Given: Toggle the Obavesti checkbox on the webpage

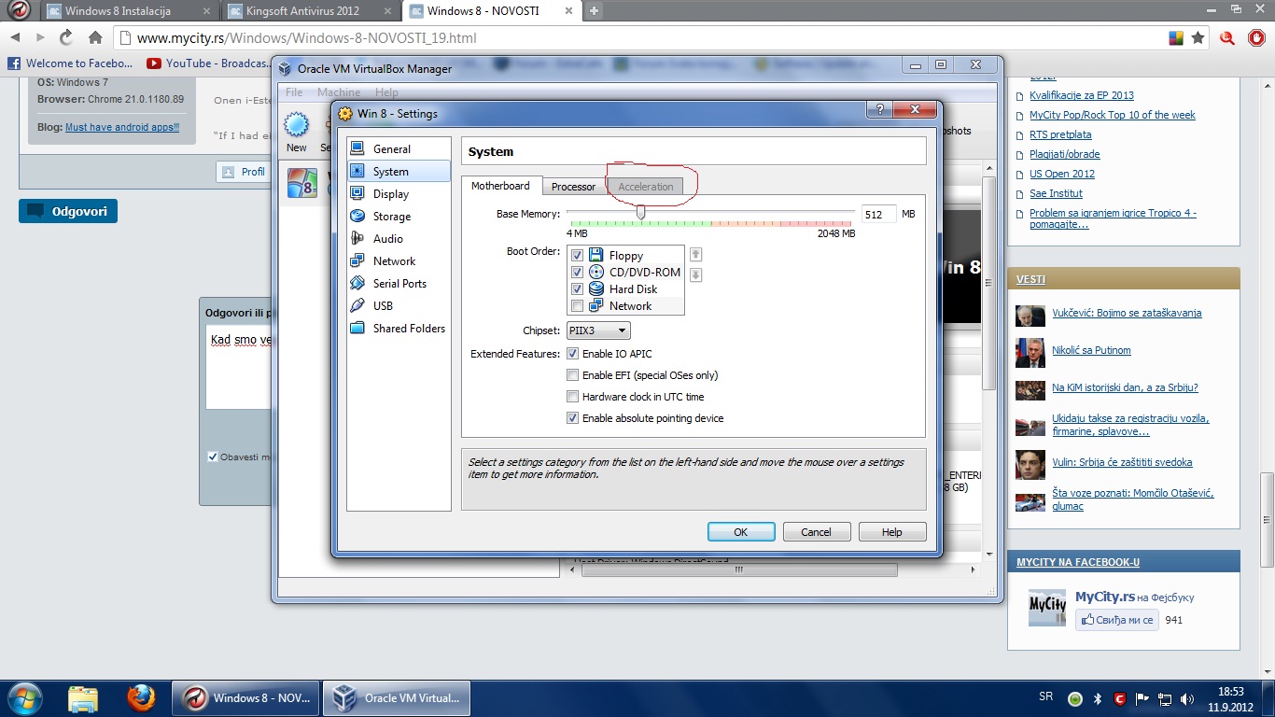Looking at the screenshot, I should pos(213,457).
